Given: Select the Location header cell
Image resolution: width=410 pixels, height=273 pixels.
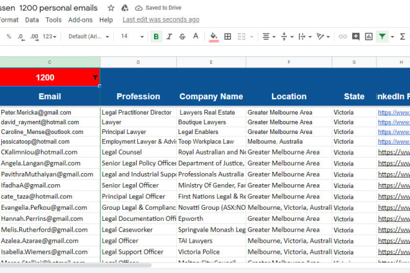Looking at the screenshot, I should click(x=289, y=96).
